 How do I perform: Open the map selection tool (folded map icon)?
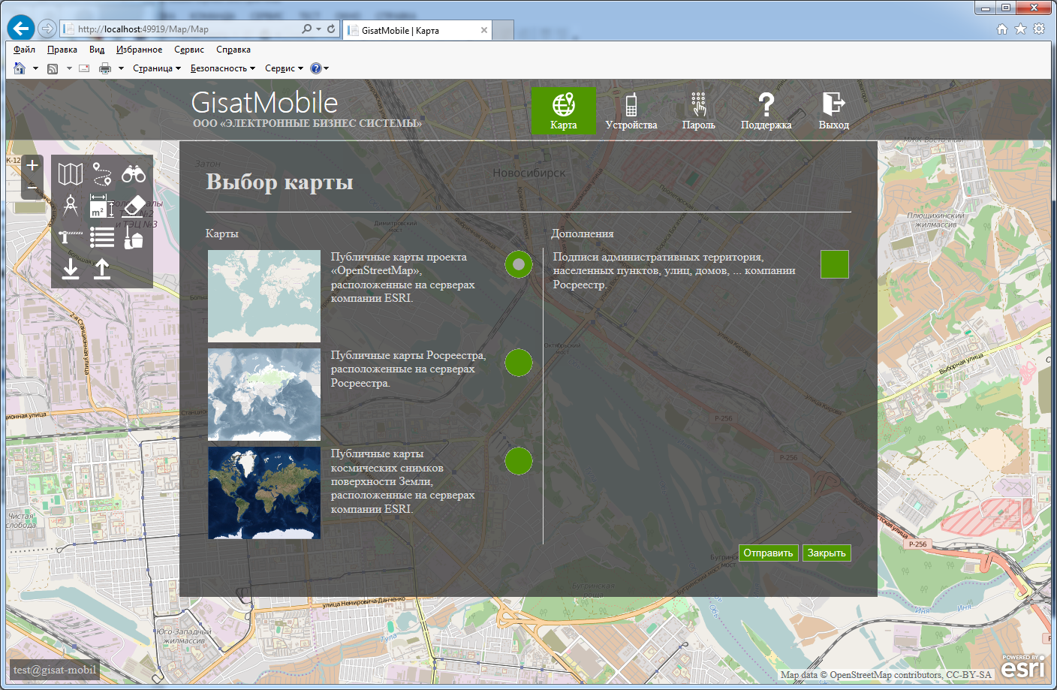pos(71,174)
